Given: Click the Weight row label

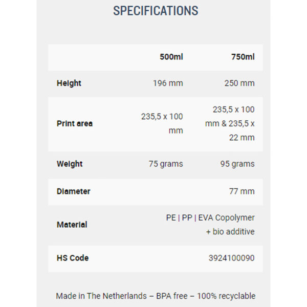Looking at the screenshot, I should coord(70,164).
